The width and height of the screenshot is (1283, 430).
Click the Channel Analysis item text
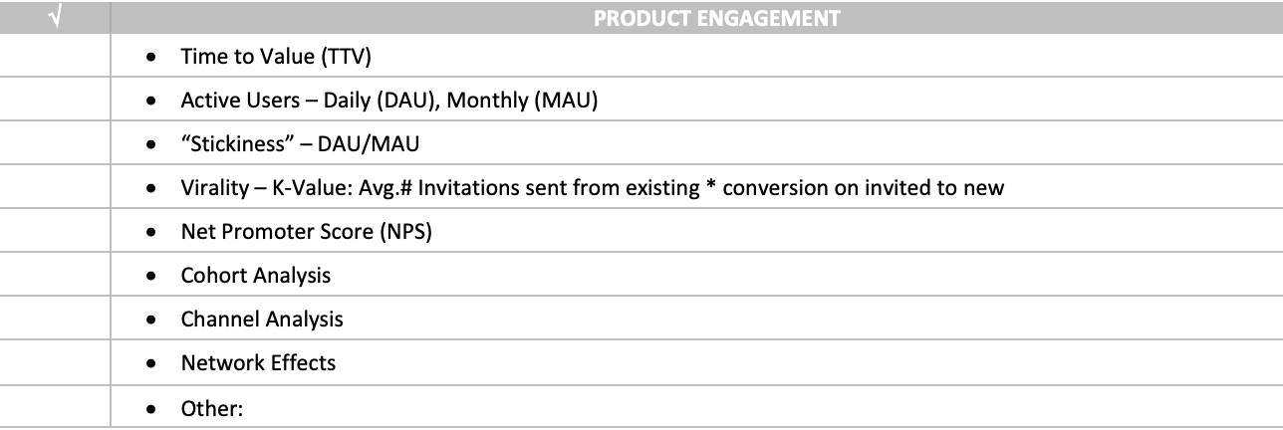pos(262,320)
